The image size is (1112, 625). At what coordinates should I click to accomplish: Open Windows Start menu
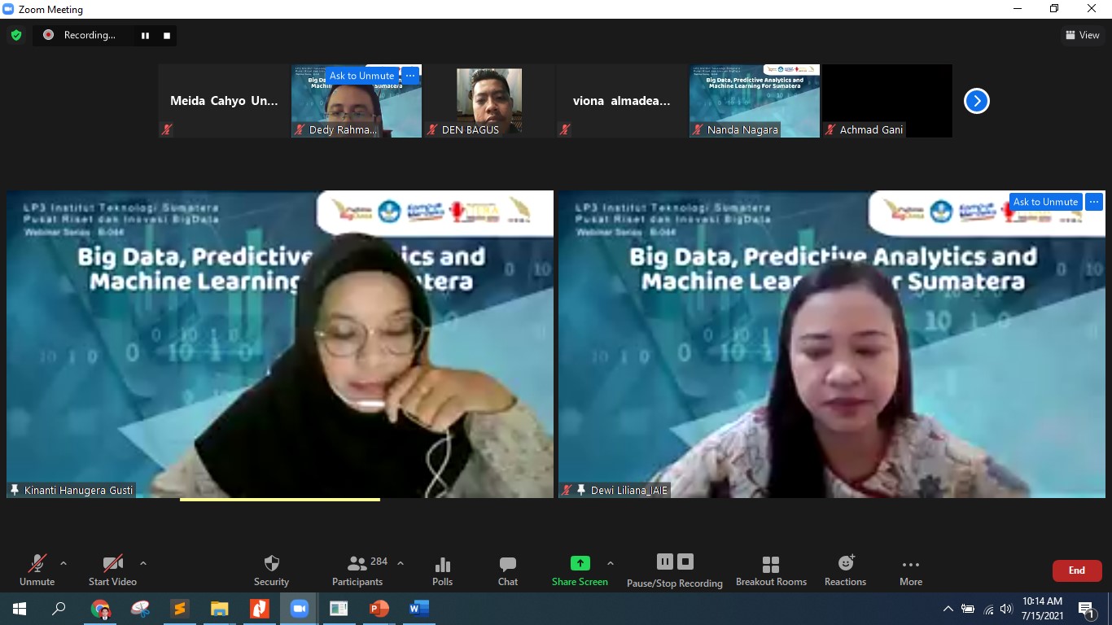20,609
